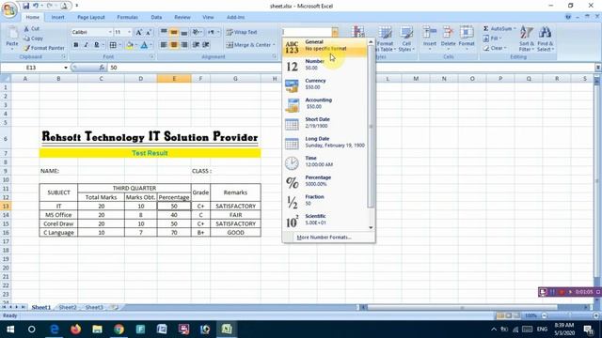
Task: Select Fraction format option
Action: click(x=325, y=201)
